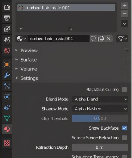Image resolution: width=132 pixels, height=158 pixels.
Task: Open the Scene properties tab
Action: pyautogui.click(x=7, y=40)
